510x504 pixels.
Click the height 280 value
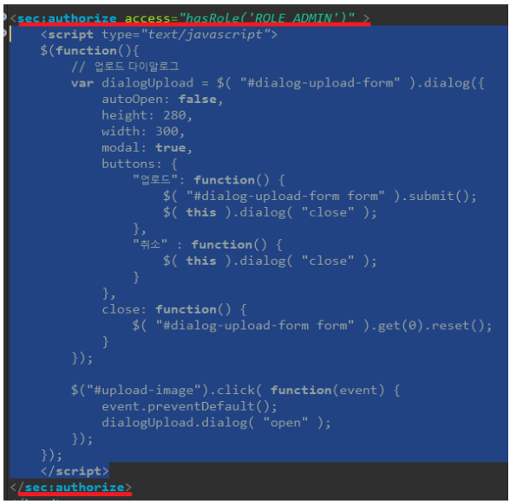(x=174, y=115)
